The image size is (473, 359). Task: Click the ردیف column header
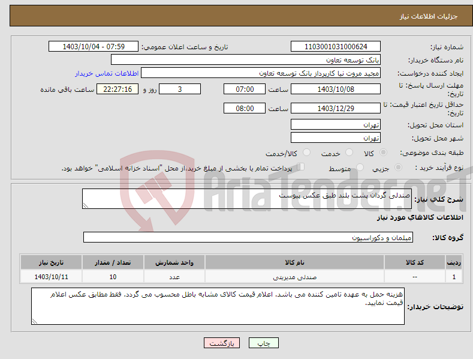pos(454,262)
